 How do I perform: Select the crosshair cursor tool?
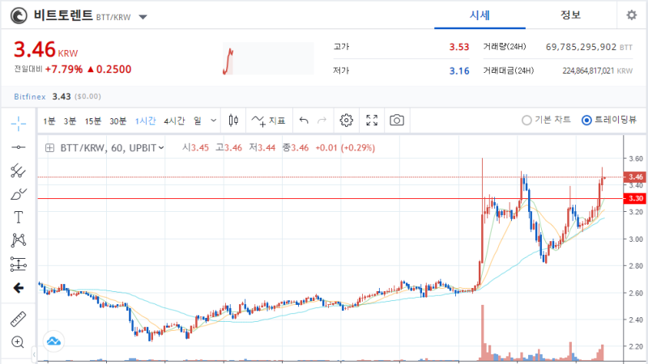(18, 124)
